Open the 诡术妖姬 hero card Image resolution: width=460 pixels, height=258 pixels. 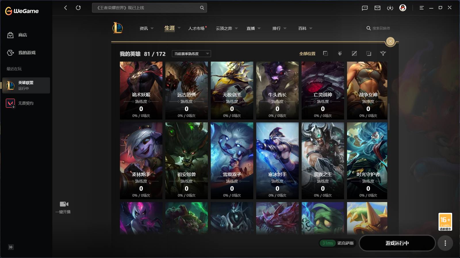pyautogui.click(x=141, y=91)
